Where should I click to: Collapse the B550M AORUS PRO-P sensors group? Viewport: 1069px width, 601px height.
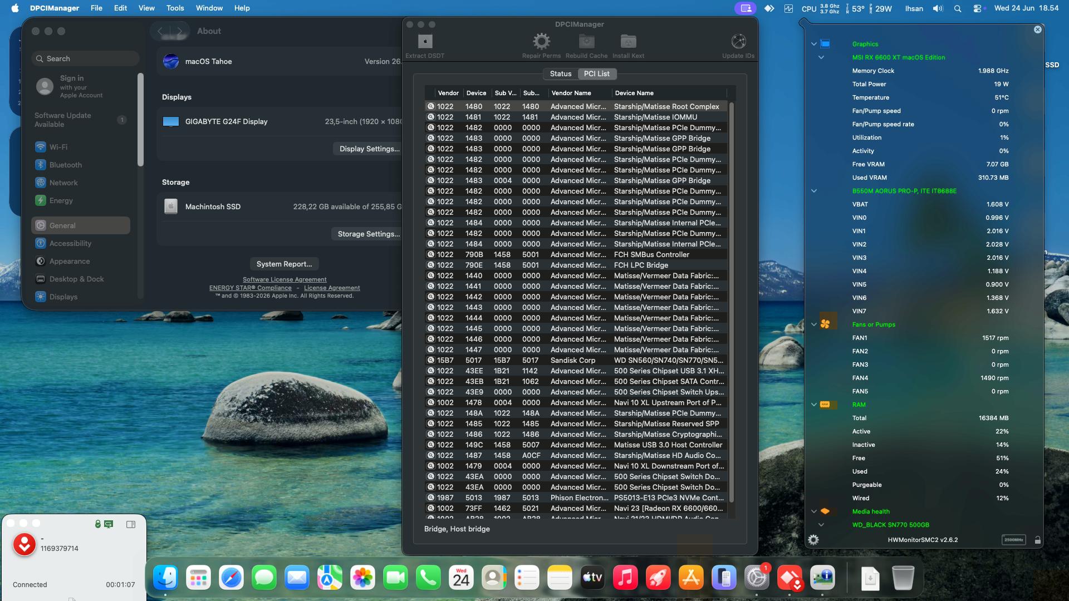(814, 191)
